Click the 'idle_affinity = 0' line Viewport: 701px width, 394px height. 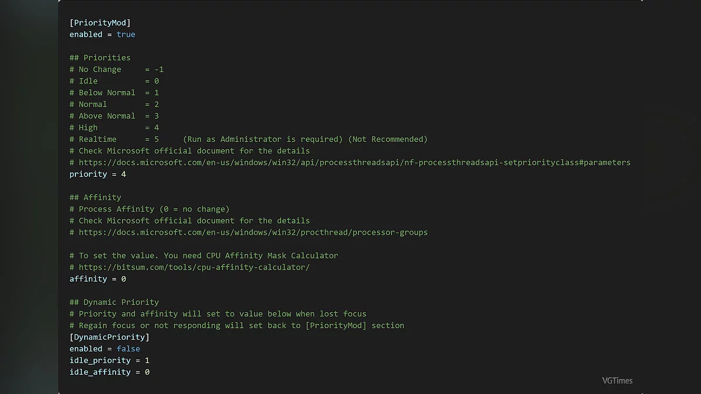click(x=109, y=372)
